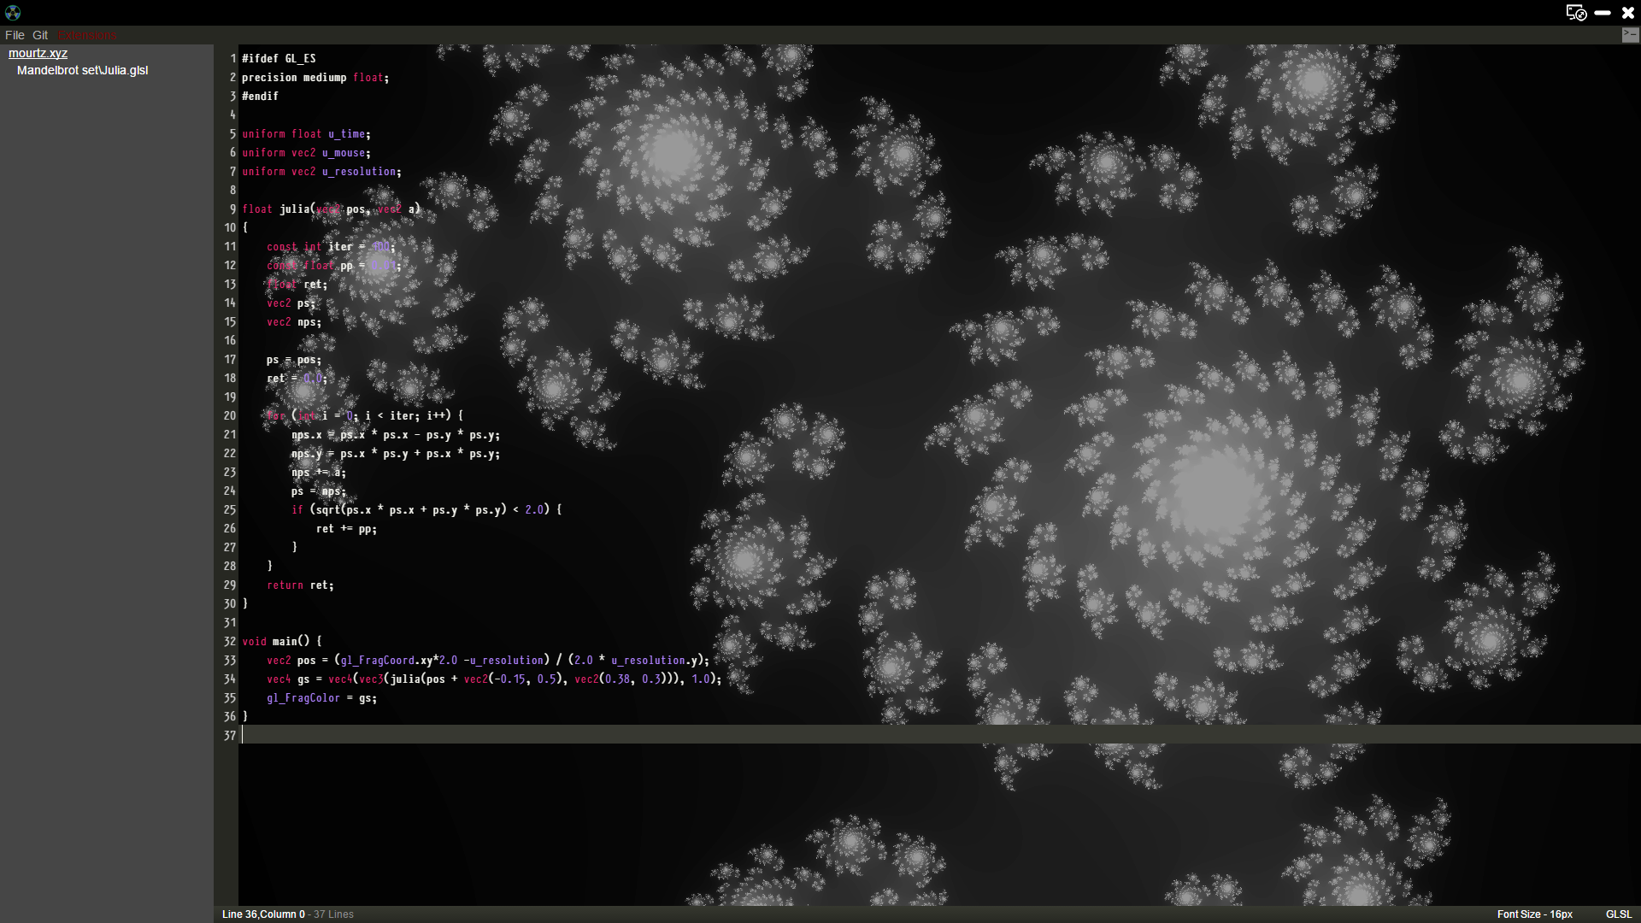Screen dimensions: 1641x923
Task: Click the 'return ret;' code line
Action: (300, 585)
